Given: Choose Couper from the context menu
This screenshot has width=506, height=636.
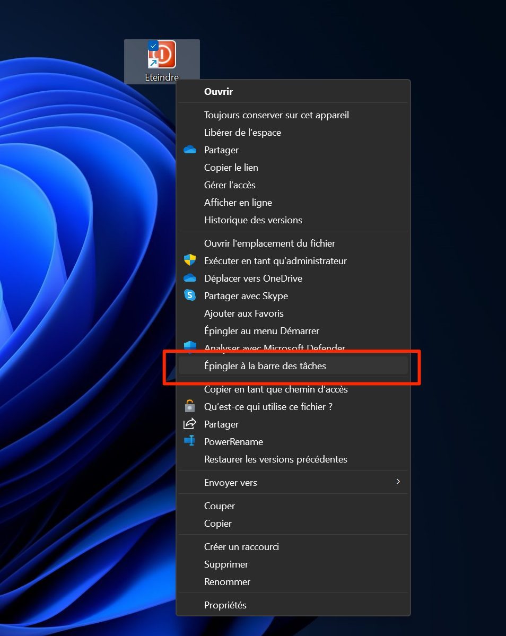Looking at the screenshot, I should (x=293, y=506).
